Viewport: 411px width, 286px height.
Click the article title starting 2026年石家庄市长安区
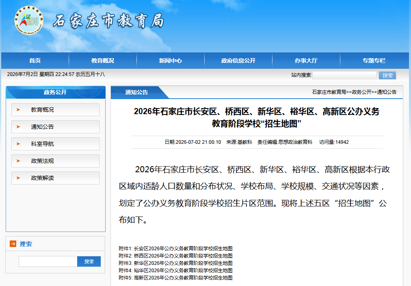[257, 117]
